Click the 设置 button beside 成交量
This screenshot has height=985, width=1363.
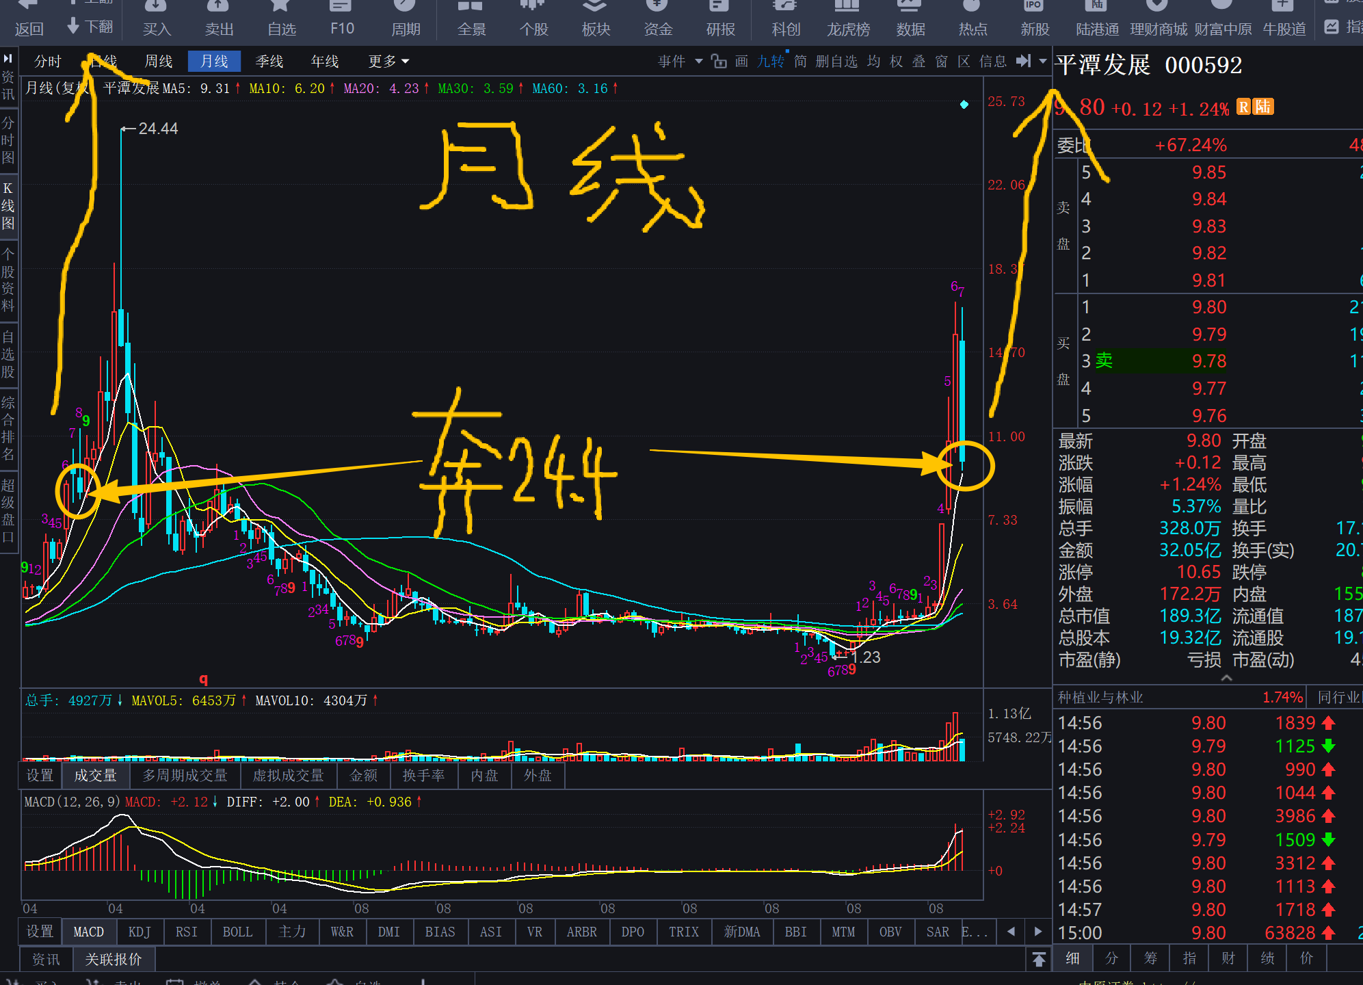tap(40, 775)
